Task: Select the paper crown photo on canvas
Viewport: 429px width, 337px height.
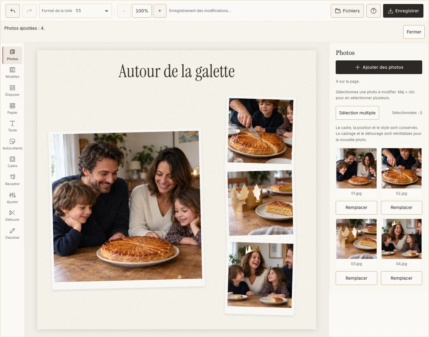Action: tap(260, 203)
